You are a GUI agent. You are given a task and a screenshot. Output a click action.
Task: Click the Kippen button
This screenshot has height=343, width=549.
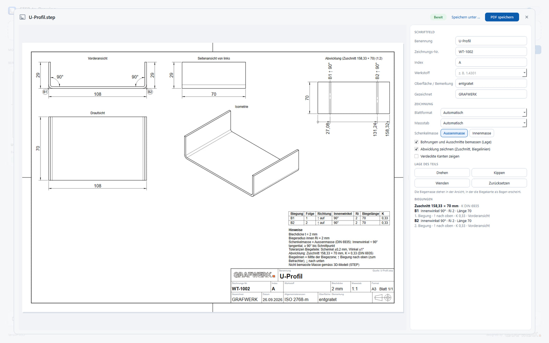click(499, 173)
